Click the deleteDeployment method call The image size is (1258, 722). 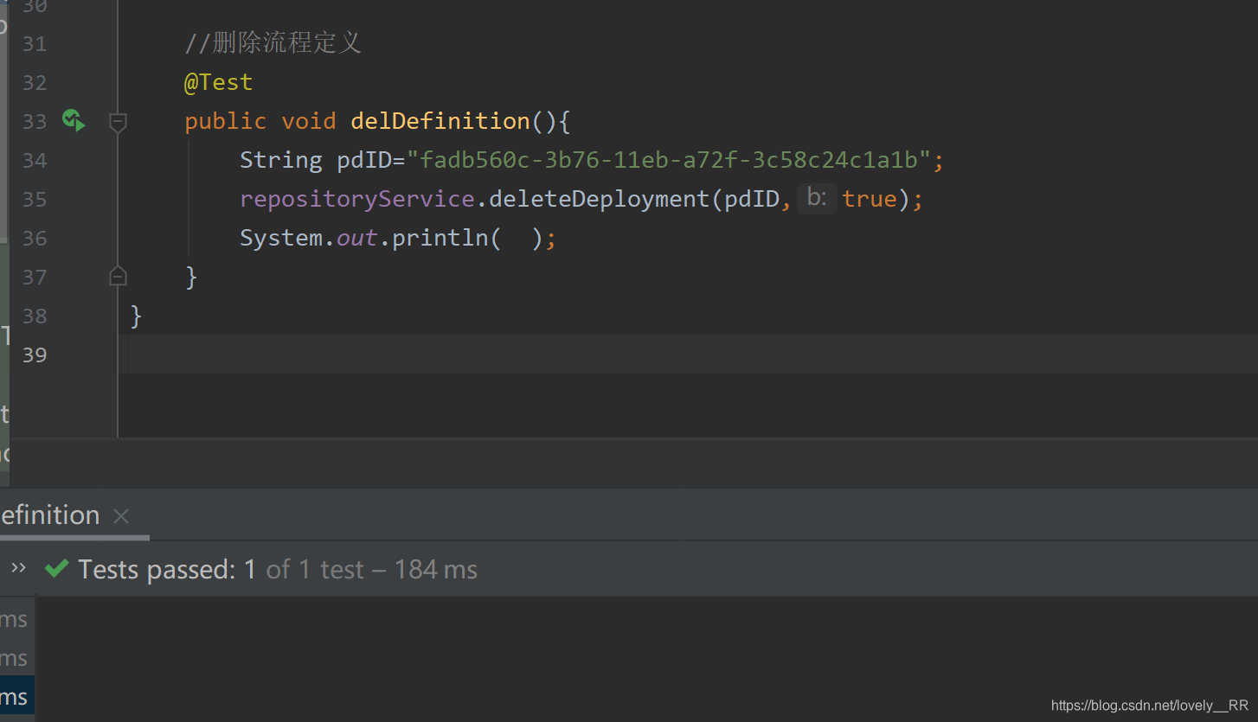pyautogui.click(x=599, y=199)
